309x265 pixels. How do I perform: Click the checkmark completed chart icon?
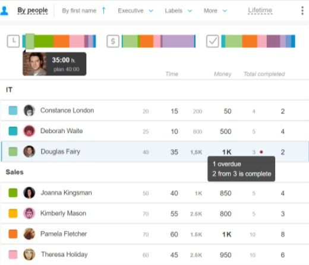[213, 41]
